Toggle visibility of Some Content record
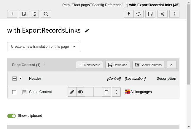Screen dimensions: 191x129 click(81, 92)
